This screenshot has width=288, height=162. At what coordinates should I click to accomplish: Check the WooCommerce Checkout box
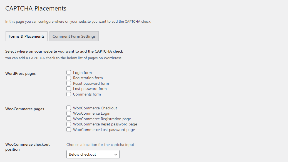coord(69,108)
